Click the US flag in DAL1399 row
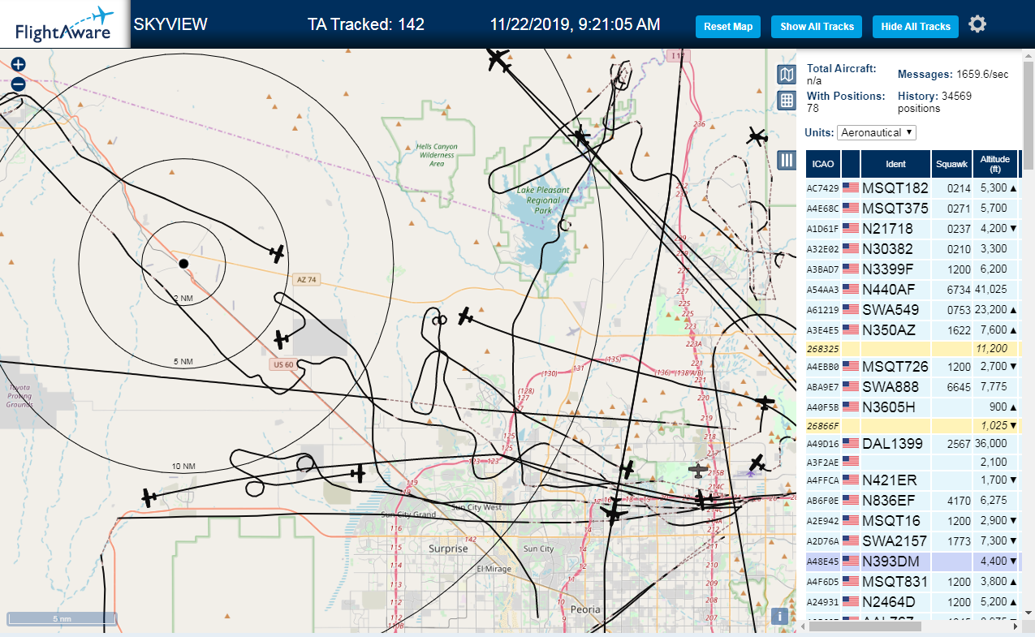 (851, 443)
